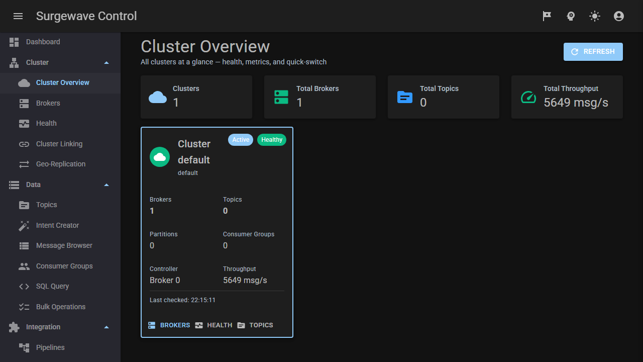Screen dimensions: 643x362
Task: Click the Integration puzzle piece icon
Action: 14,327
